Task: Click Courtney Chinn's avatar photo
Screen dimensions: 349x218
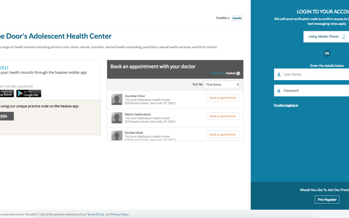Action: (117, 99)
